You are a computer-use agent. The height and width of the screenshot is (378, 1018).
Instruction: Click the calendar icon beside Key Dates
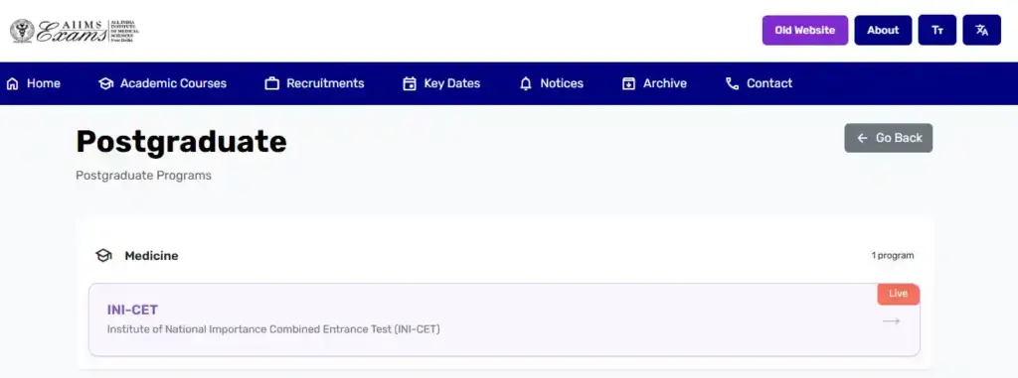pos(410,83)
